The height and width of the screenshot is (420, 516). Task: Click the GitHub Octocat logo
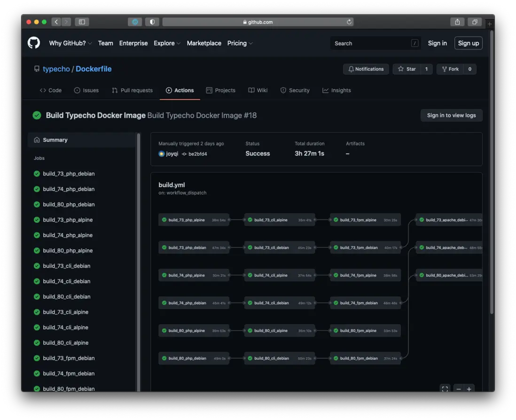pyautogui.click(x=34, y=43)
